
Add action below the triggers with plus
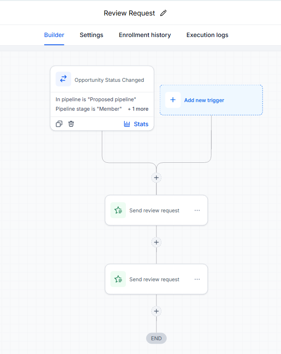coord(156,178)
